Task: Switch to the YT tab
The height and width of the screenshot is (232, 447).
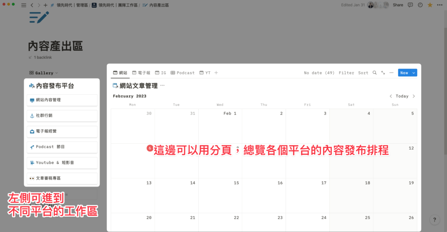Action: [x=205, y=73]
